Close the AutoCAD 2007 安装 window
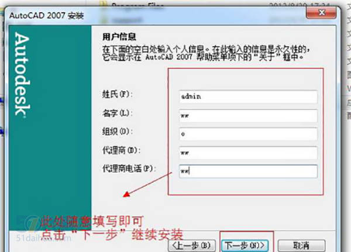Viewport: 351px width, 252px height. [321, 12]
